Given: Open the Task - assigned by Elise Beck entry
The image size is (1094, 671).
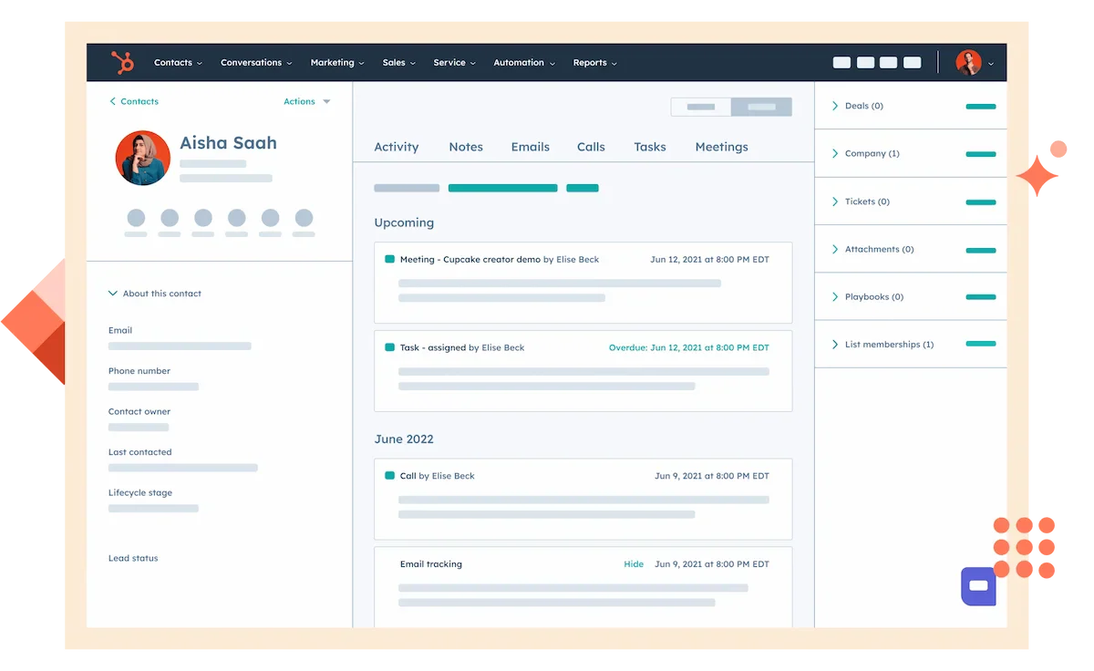Looking at the screenshot, I should tap(583, 371).
